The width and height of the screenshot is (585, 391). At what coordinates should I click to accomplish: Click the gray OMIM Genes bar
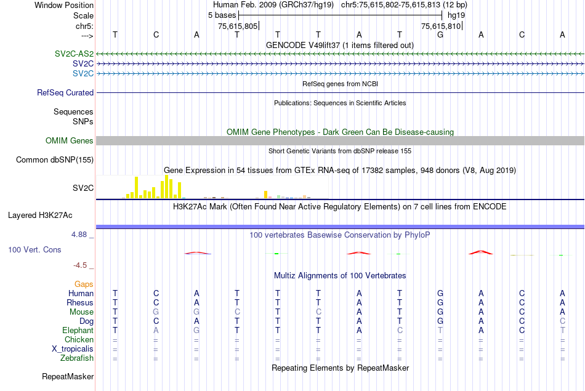coord(340,140)
